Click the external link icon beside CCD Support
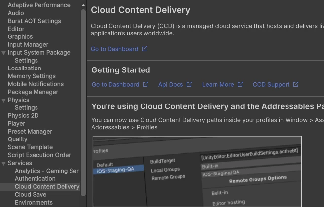324x207 pixels. pos(296,84)
